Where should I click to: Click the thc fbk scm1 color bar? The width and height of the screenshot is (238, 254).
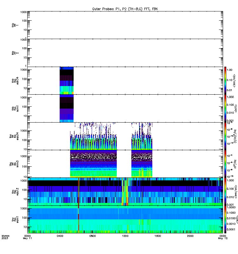[x=225, y=219]
